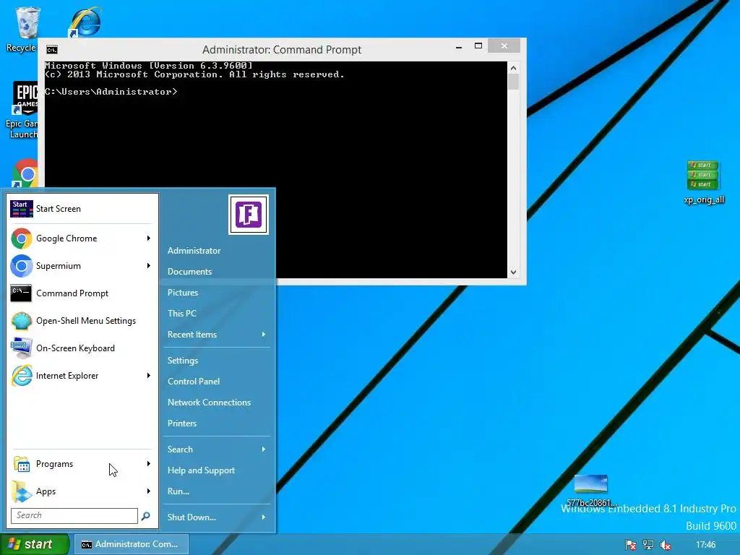Click the Start menu Search box

[x=74, y=515]
